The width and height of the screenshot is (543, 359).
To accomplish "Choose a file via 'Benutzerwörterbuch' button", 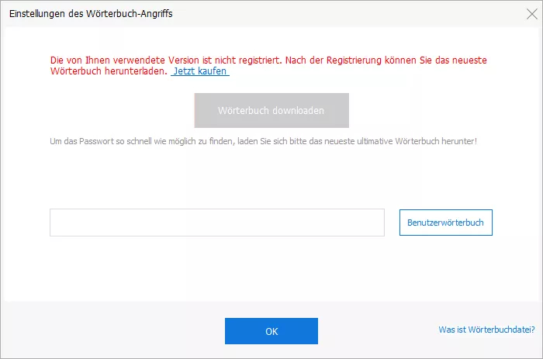I will 446,223.
